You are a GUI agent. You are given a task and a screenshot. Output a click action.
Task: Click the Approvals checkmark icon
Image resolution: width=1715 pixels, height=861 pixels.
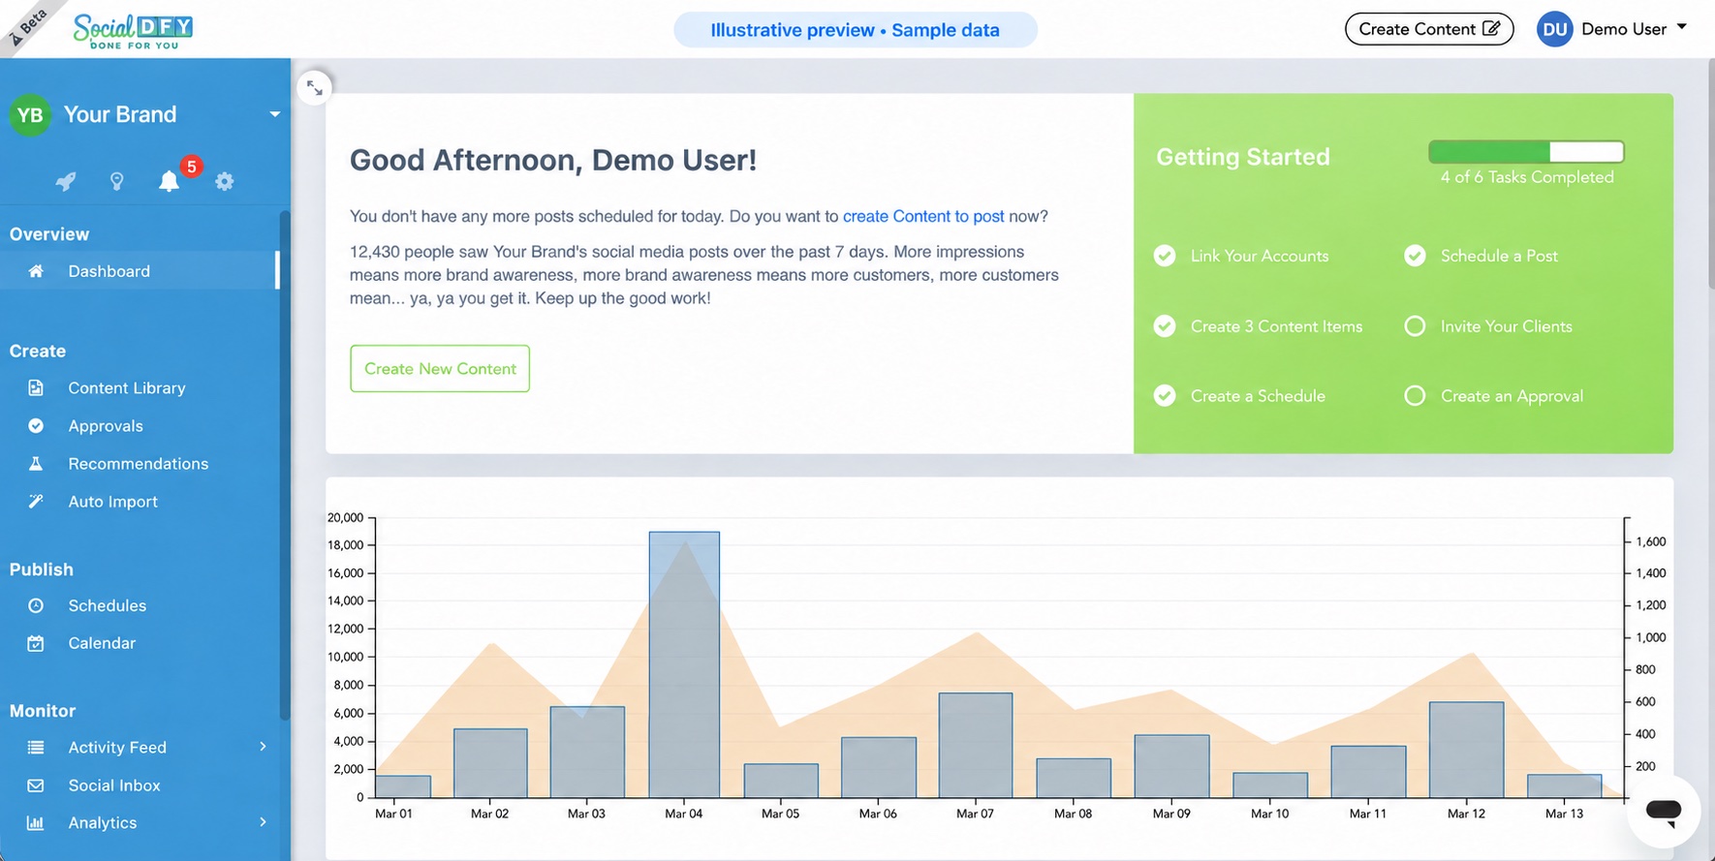(x=36, y=425)
